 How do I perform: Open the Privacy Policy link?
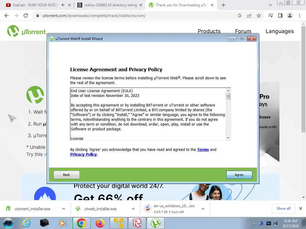[84, 154]
